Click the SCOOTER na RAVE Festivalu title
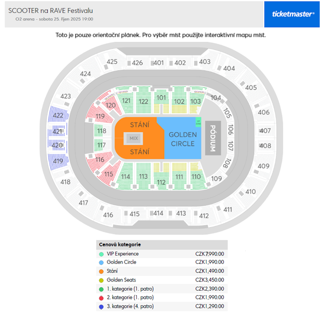 [x=51, y=11]
